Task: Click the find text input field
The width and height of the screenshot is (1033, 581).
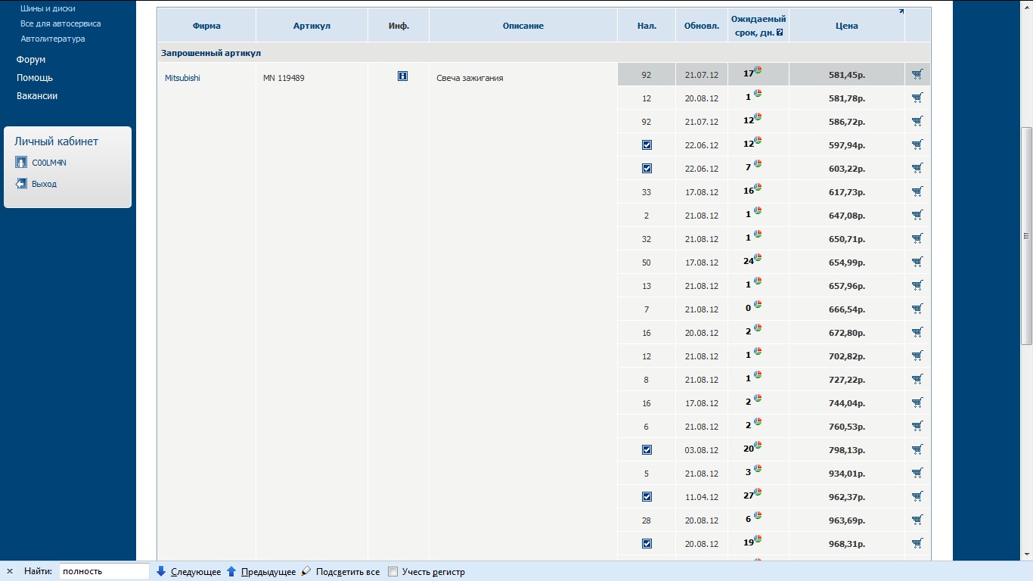Action: (104, 571)
